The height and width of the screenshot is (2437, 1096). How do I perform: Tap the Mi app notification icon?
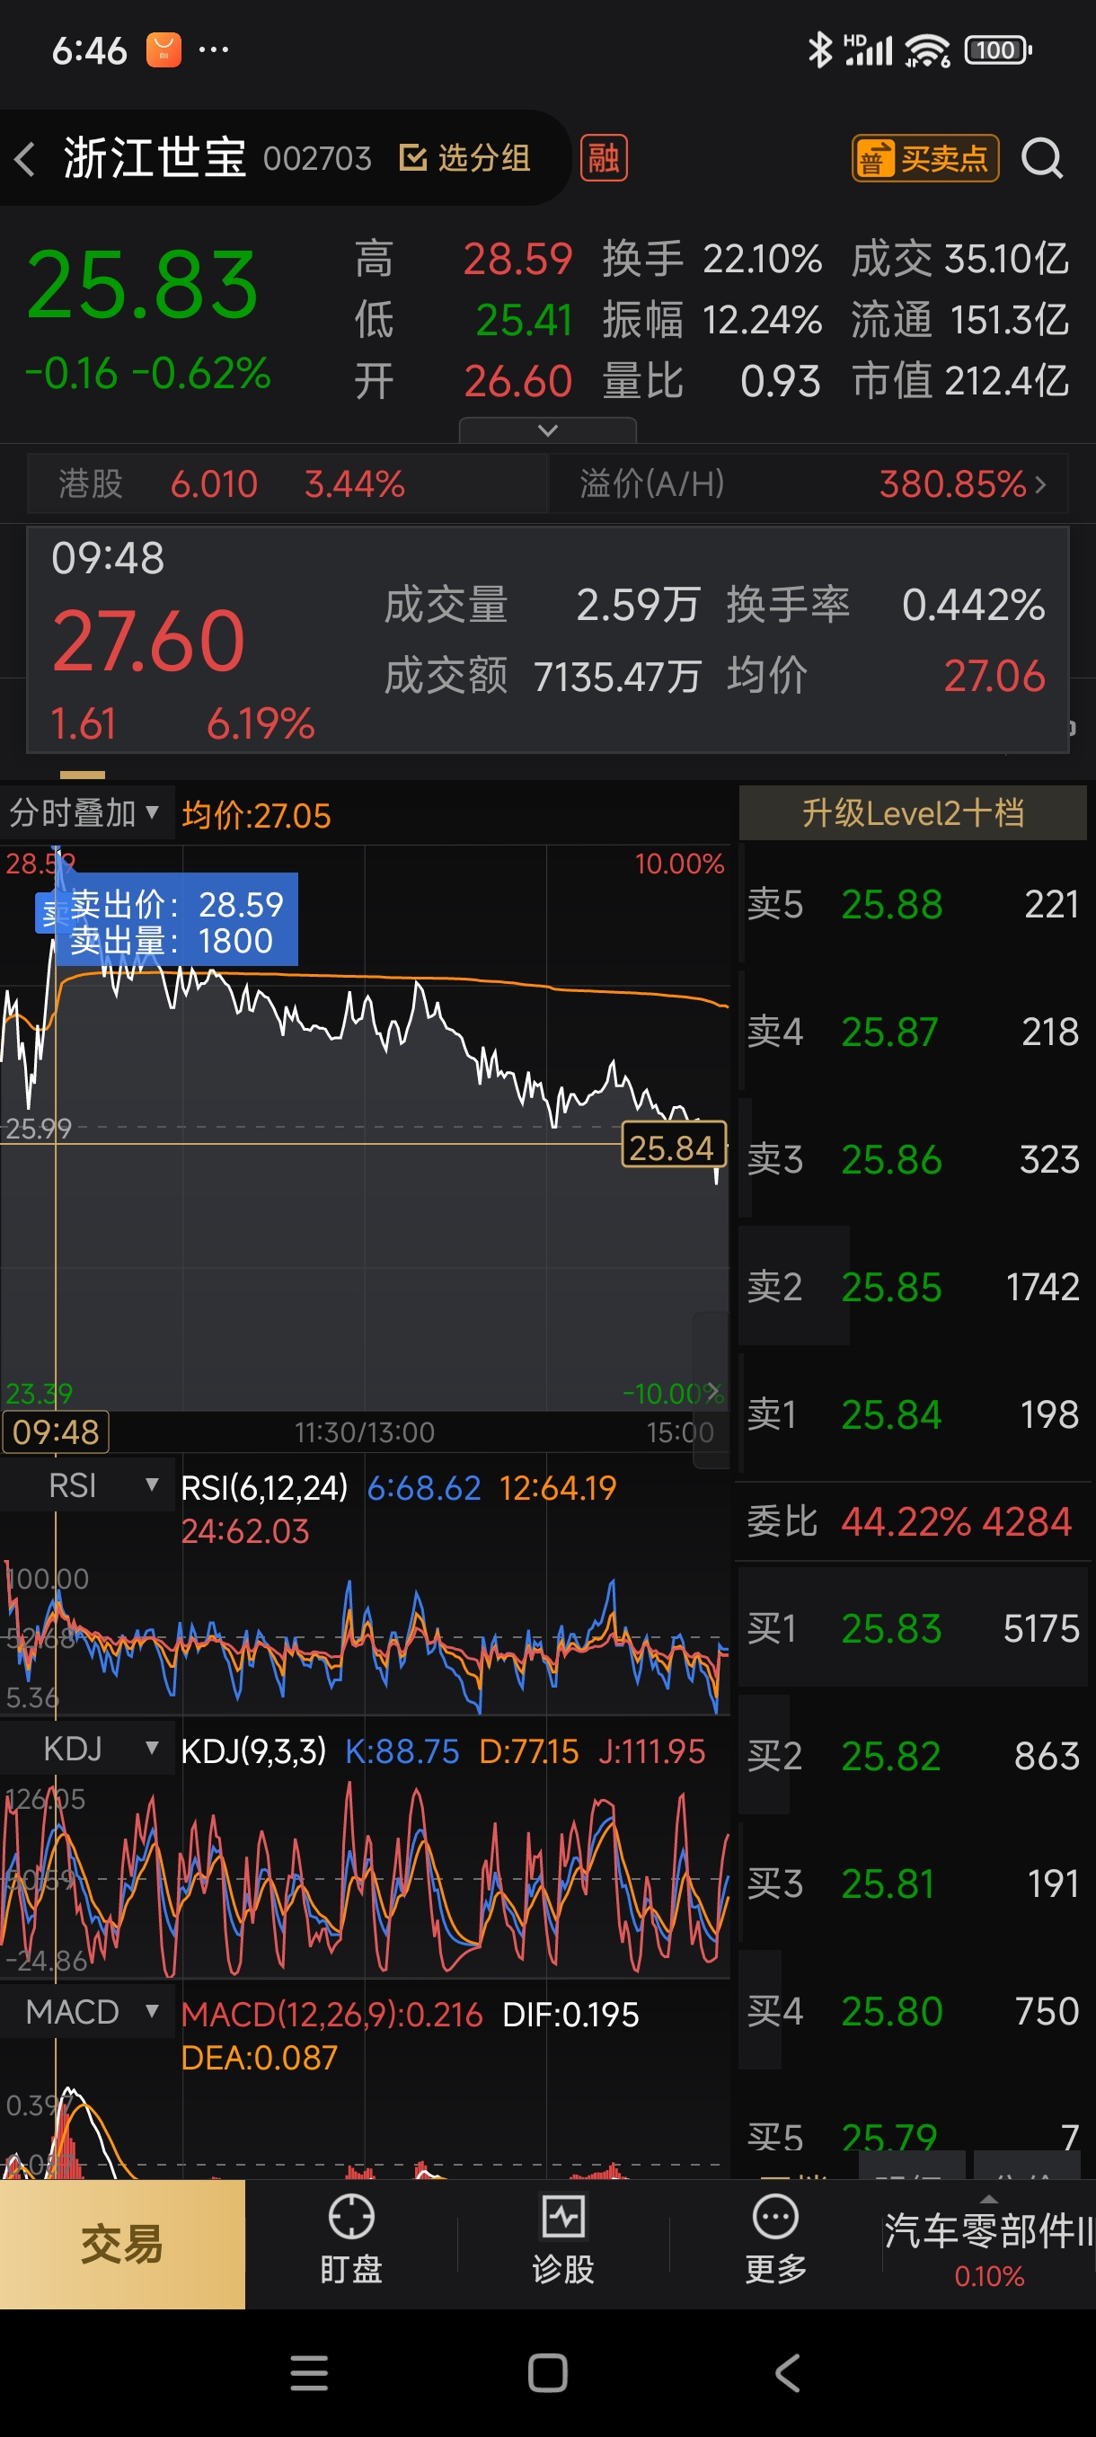(x=164, y=50)
